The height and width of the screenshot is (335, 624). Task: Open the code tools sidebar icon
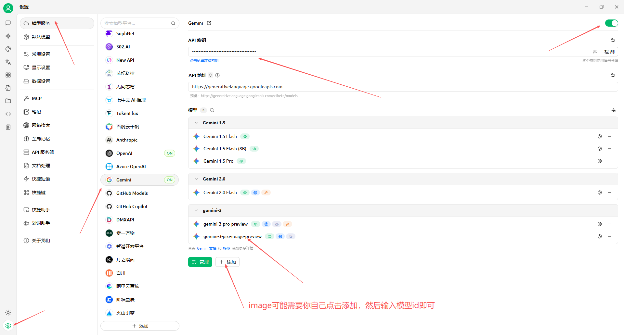pyautogui.click(x=8, y=114)
